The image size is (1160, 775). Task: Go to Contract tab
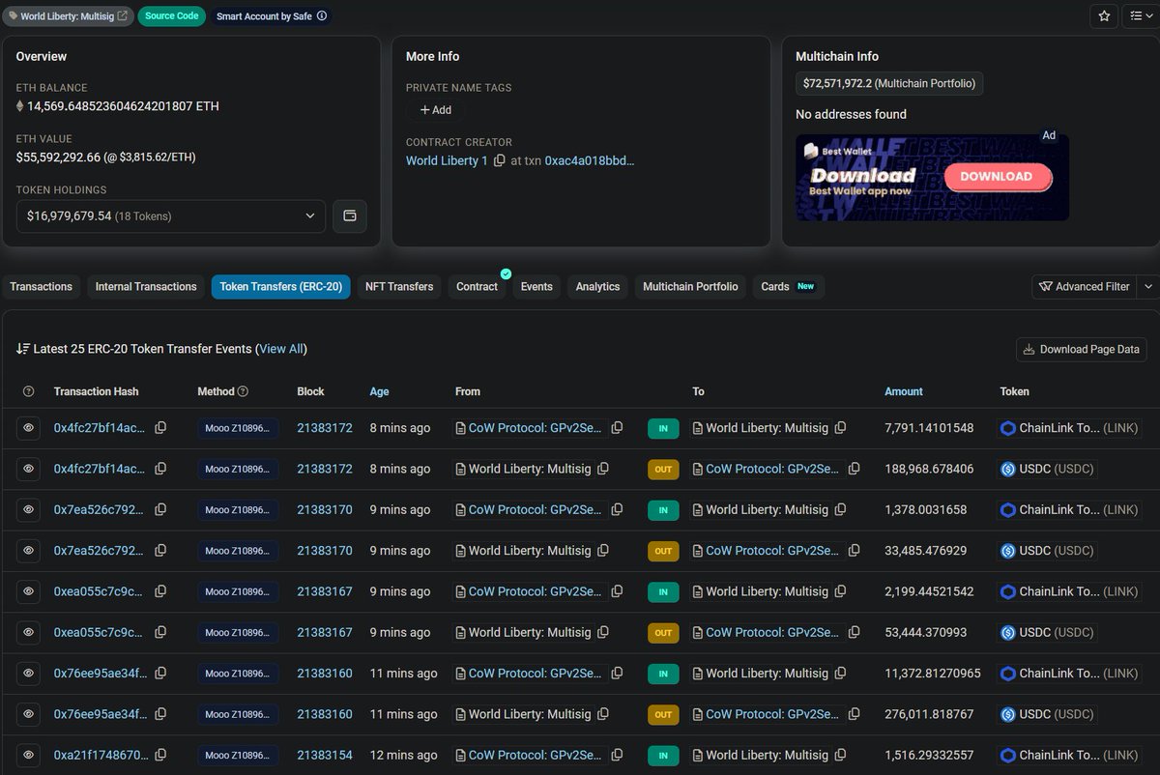pyautogui.click(x=477, y=286)
